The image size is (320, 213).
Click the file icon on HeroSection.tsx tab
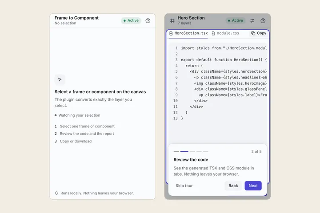[171, 33]
